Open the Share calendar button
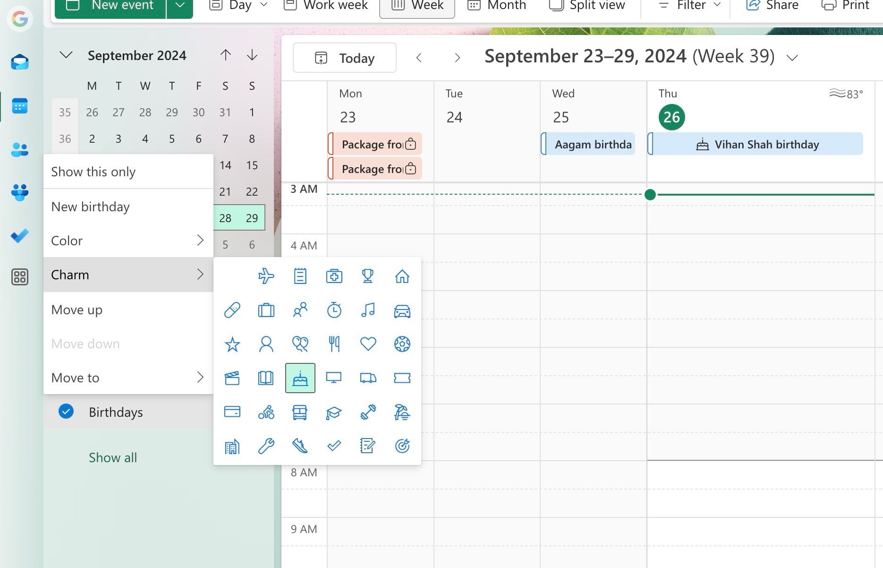The height and width of the screenshot is (568, 883). tap(773, 5)
